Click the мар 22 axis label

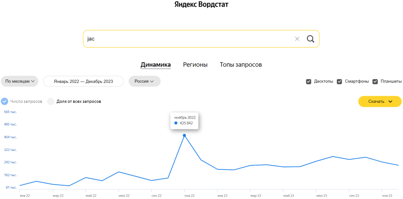click(58, 196)
